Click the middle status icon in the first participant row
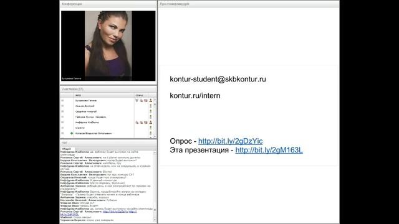Viewport: 399px width, 224px height. pos(142,101)
